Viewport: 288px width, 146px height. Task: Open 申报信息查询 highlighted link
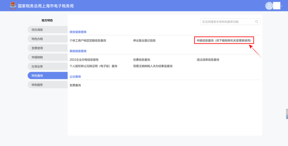pyautogui.click(x=224, y=41)
